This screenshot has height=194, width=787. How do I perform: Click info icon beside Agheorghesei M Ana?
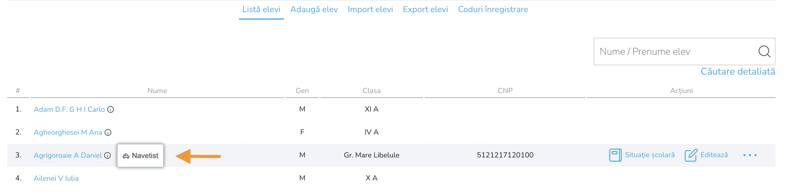coord(108,132)
